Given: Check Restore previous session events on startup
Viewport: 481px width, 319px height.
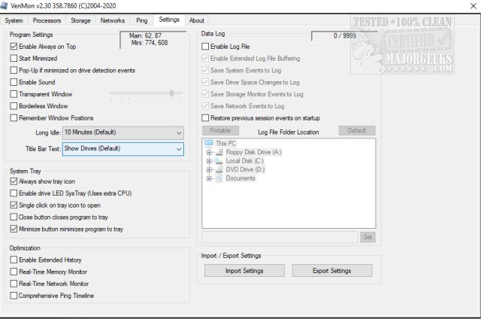Looking at the screenshot, I should tap(205, 118).
